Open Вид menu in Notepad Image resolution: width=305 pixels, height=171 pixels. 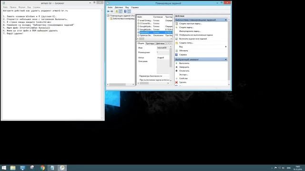tap(29, 7)
